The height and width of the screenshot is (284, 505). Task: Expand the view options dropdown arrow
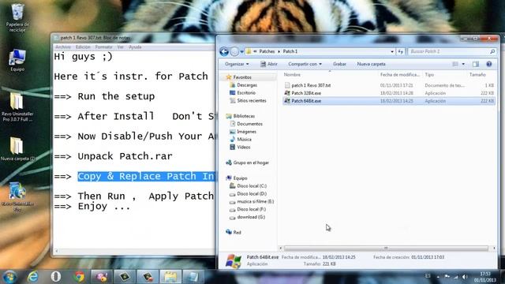click(463, 64)
